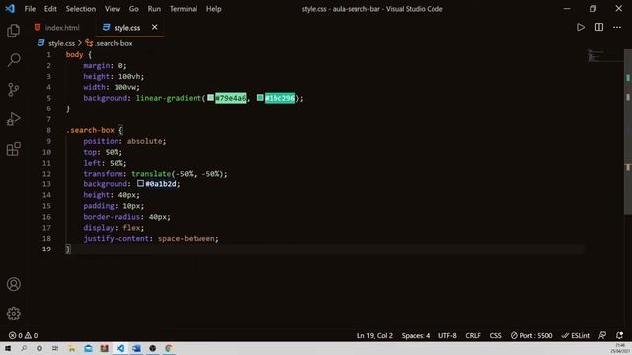This screenshot has height=355, width=632.
Task: Click Ln 19, Col 2 in status bar
Action: (x=375, y=335)
